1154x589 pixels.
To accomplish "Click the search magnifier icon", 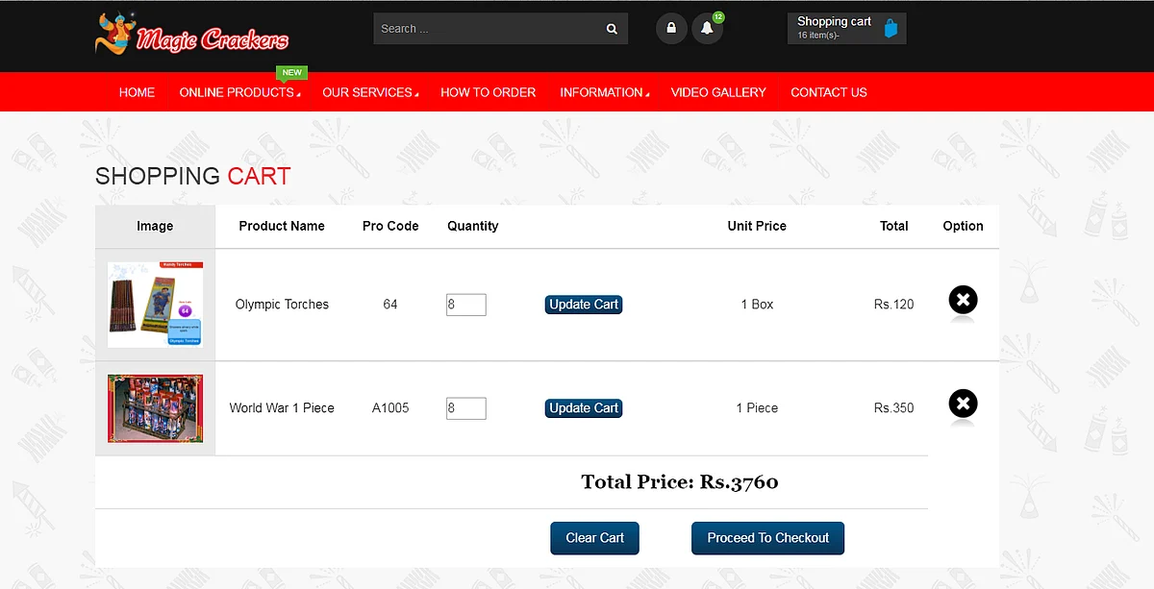I will pos(612,29).
